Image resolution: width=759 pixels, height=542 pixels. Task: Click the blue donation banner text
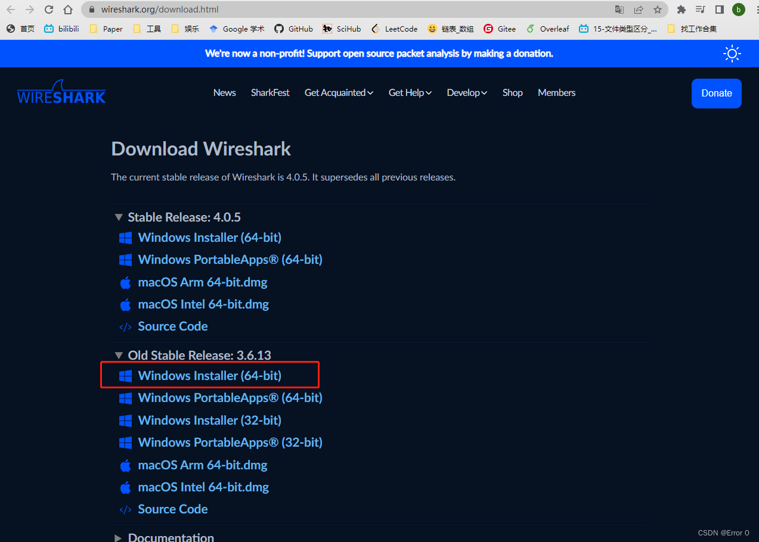[379, 53]
